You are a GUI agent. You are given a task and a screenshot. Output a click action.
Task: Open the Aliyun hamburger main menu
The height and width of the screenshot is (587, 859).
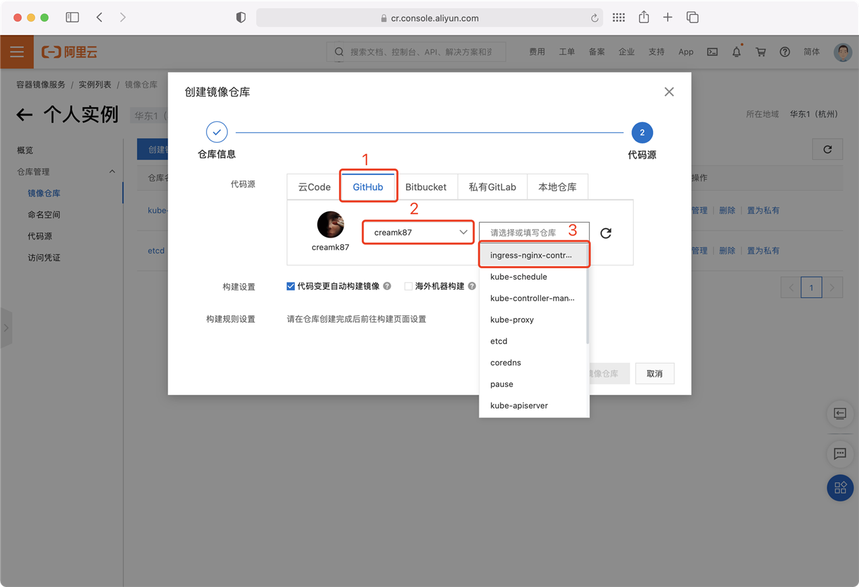(x=17, y=52)
